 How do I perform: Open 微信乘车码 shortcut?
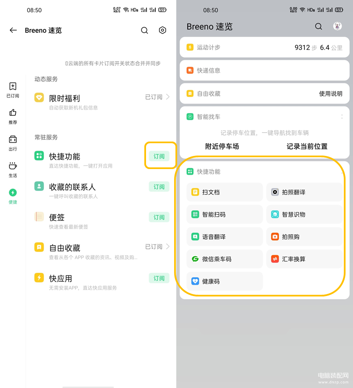(x=225, y=259)
